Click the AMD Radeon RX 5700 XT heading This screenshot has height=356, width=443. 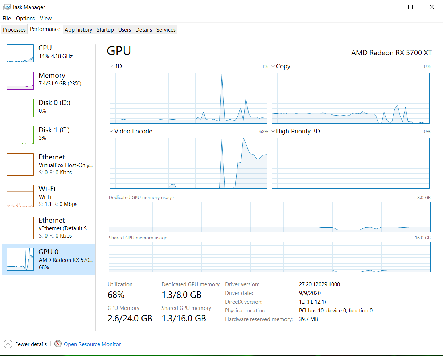pyautogui.click(x=391, y=53)
